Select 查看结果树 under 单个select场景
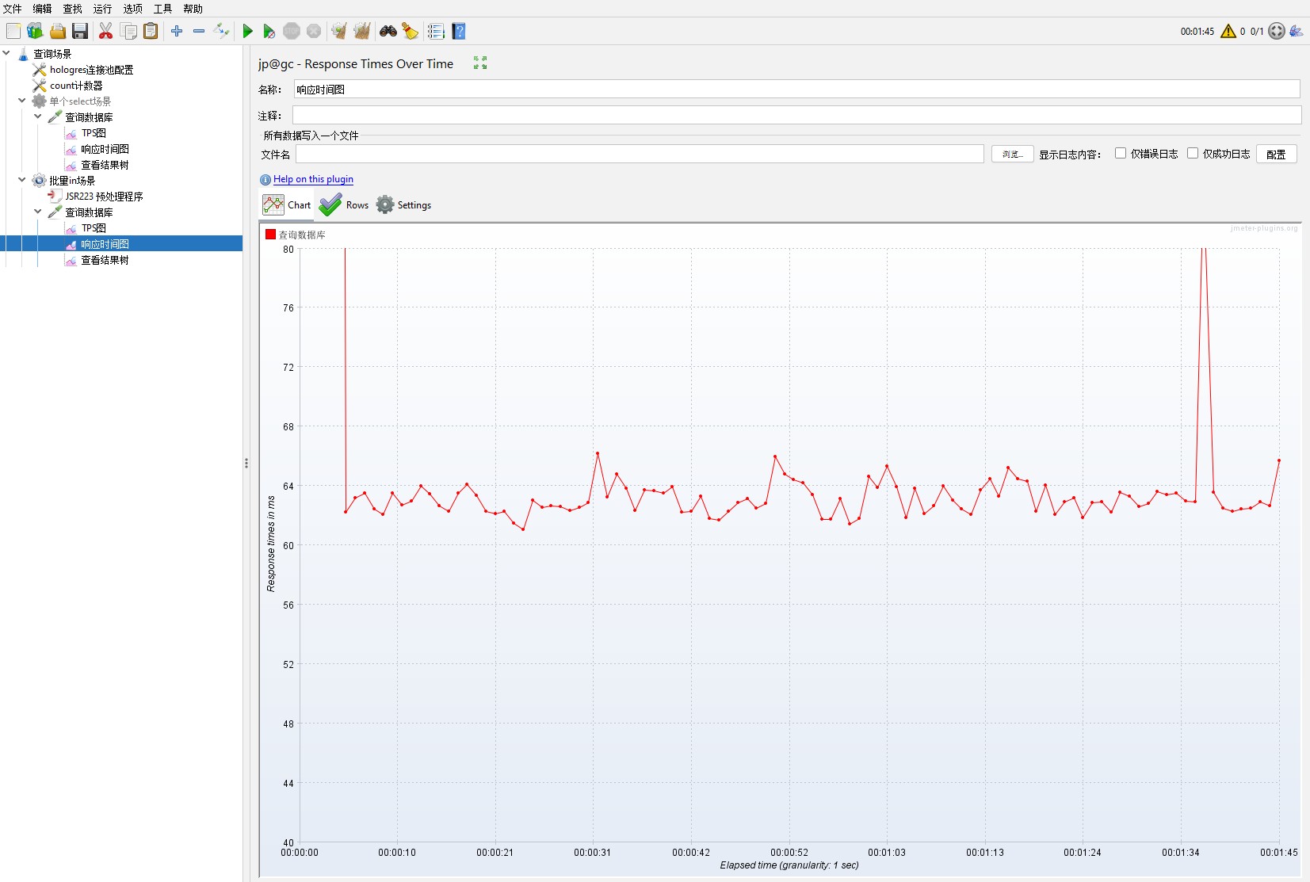This screenshot has width=1310, height=882. (x=105, y=164)
